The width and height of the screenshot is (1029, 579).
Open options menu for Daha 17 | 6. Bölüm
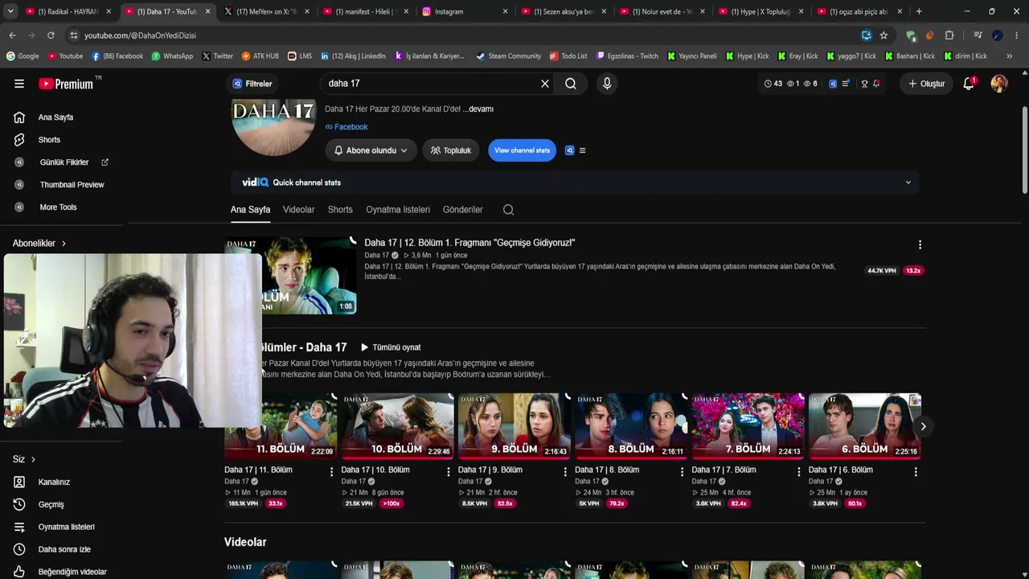tap(916, 472)
